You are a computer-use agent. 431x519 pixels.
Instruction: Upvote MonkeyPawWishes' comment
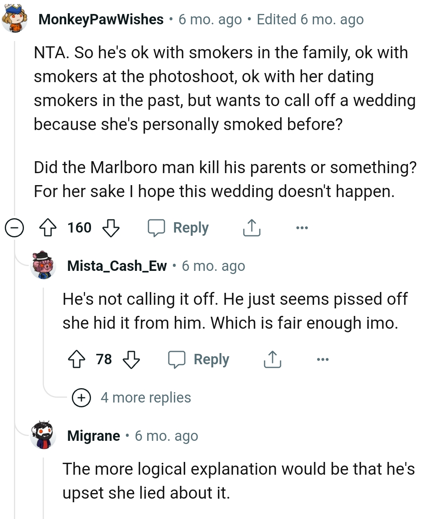coord(48,228)
